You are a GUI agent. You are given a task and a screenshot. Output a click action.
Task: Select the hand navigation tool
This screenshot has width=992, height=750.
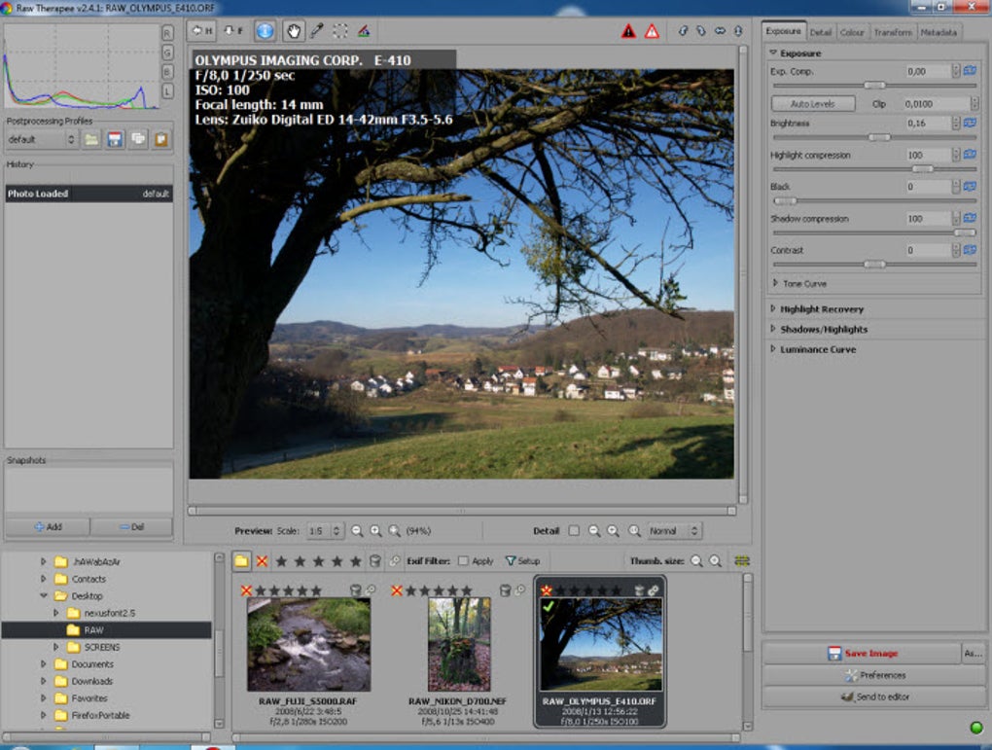293,30
